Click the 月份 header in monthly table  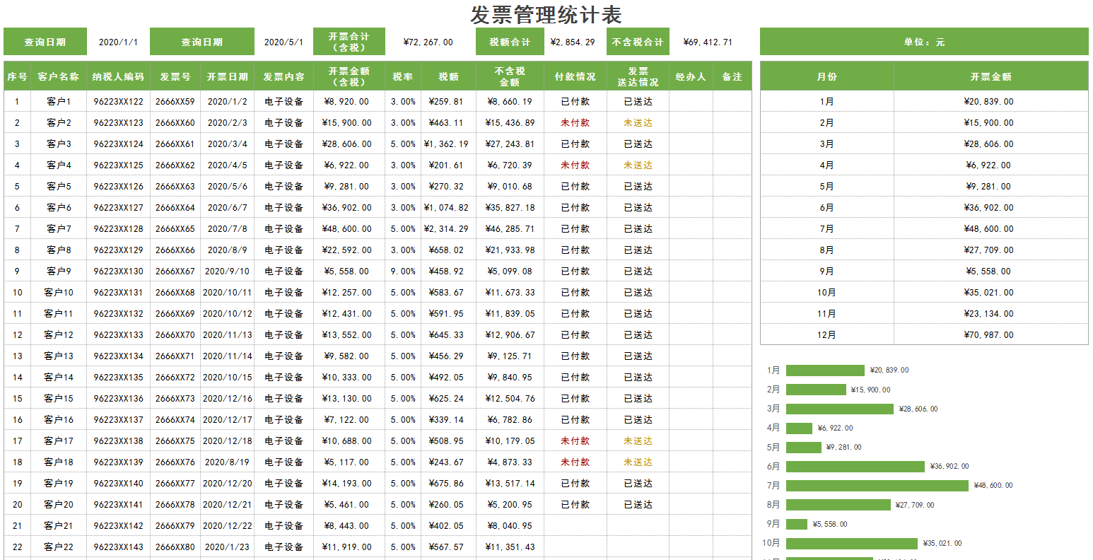826,76
